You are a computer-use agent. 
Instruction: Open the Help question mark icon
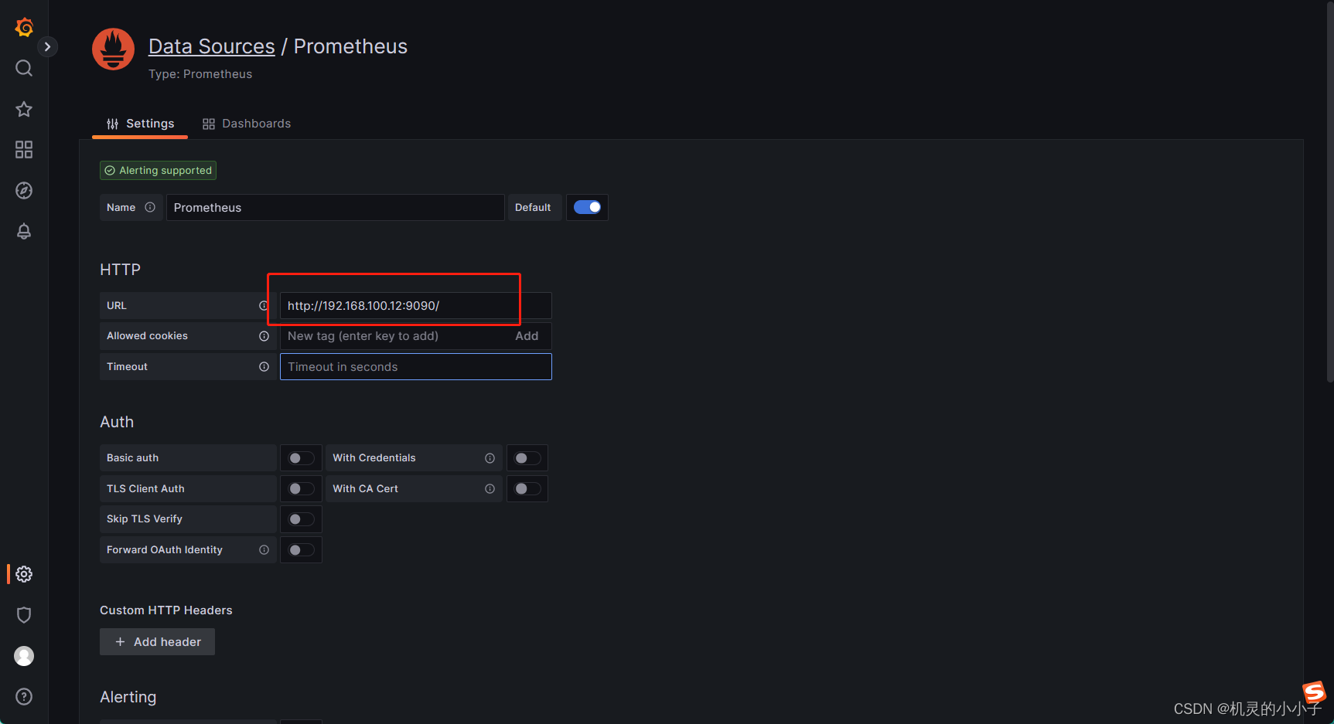(x=24, y=697)
